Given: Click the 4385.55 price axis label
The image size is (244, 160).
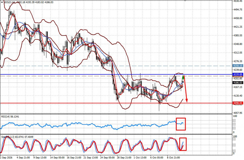Looking at the screenshot, I should pos(238,35).
